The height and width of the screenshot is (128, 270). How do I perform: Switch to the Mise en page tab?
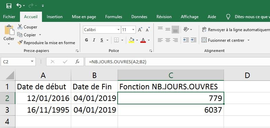[84, 17]
